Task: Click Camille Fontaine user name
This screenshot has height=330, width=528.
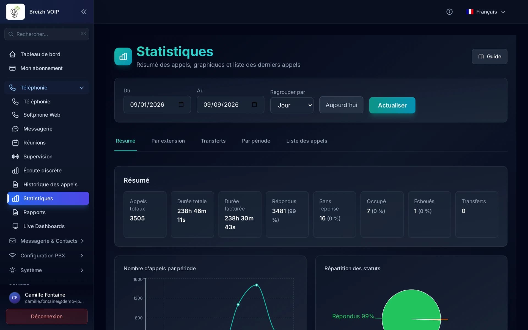Action: (45, 295)
